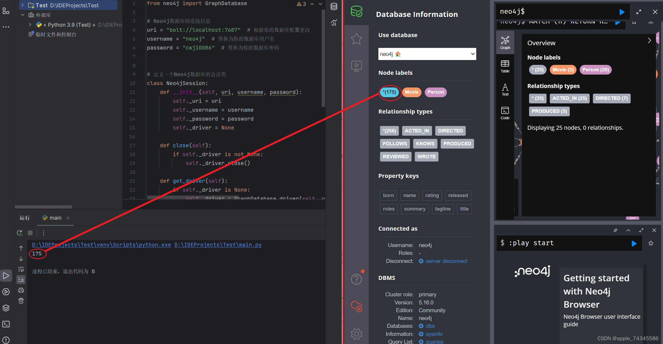The height and width of the screenshot is (344, 663).
Task: Open Neo4j Browser settings gear icon
Action: click(x=356, y=334)
